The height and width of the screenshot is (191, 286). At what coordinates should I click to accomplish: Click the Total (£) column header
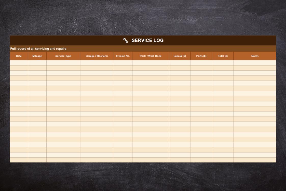(x=223, y=56)
